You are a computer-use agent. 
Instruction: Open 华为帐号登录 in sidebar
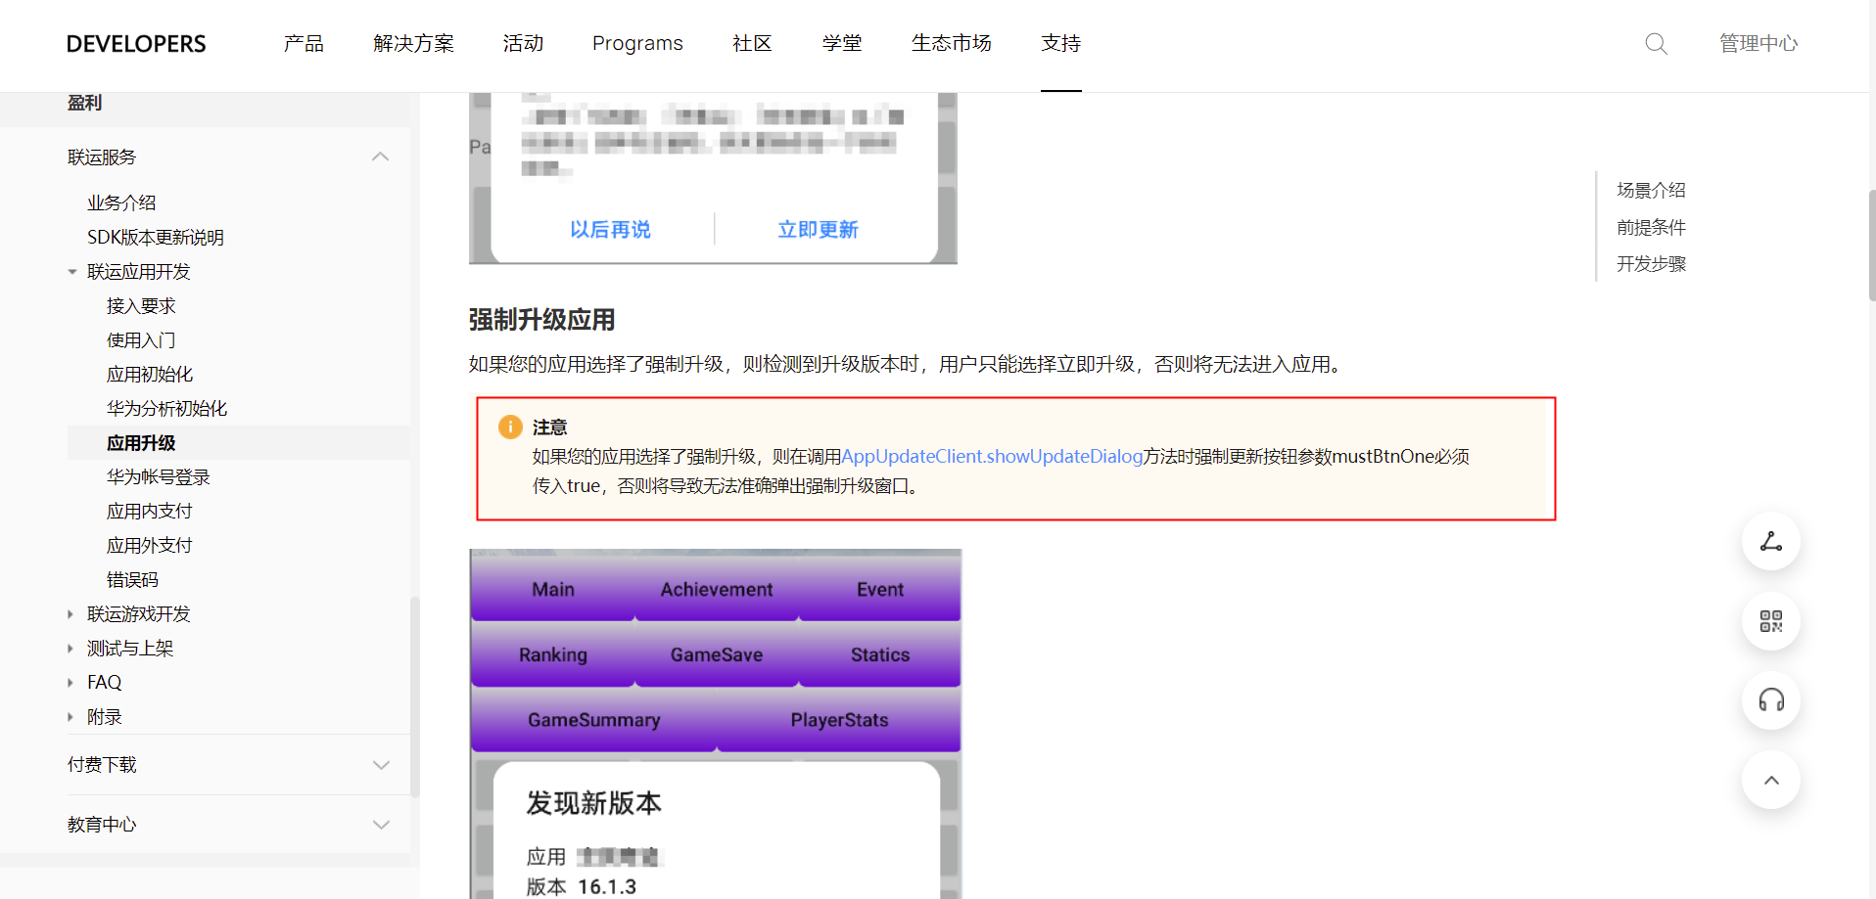159,477
